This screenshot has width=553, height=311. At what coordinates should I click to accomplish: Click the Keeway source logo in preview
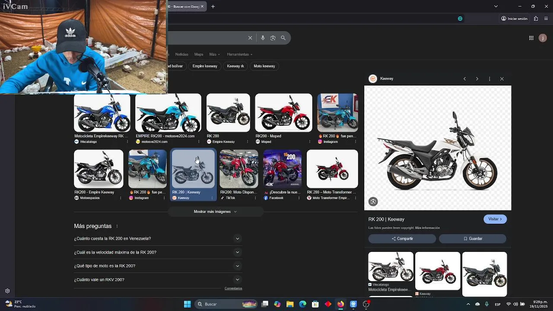(373, 79)
